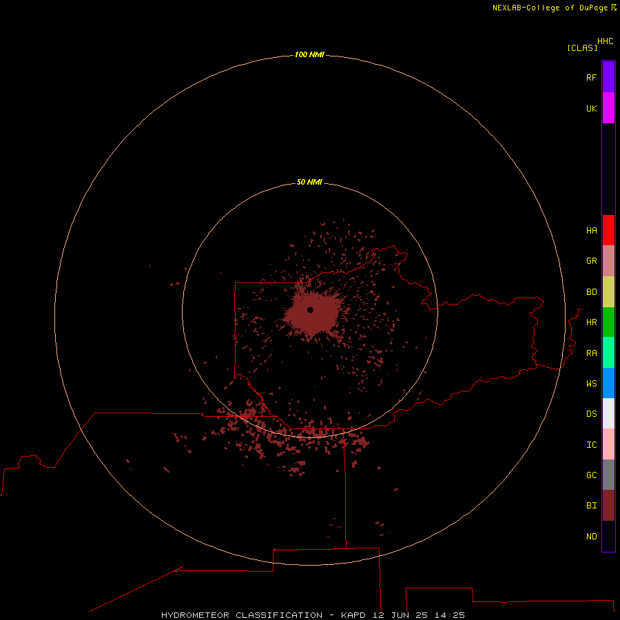Click the RF purple legend swatch

click(x=608, y=77)
